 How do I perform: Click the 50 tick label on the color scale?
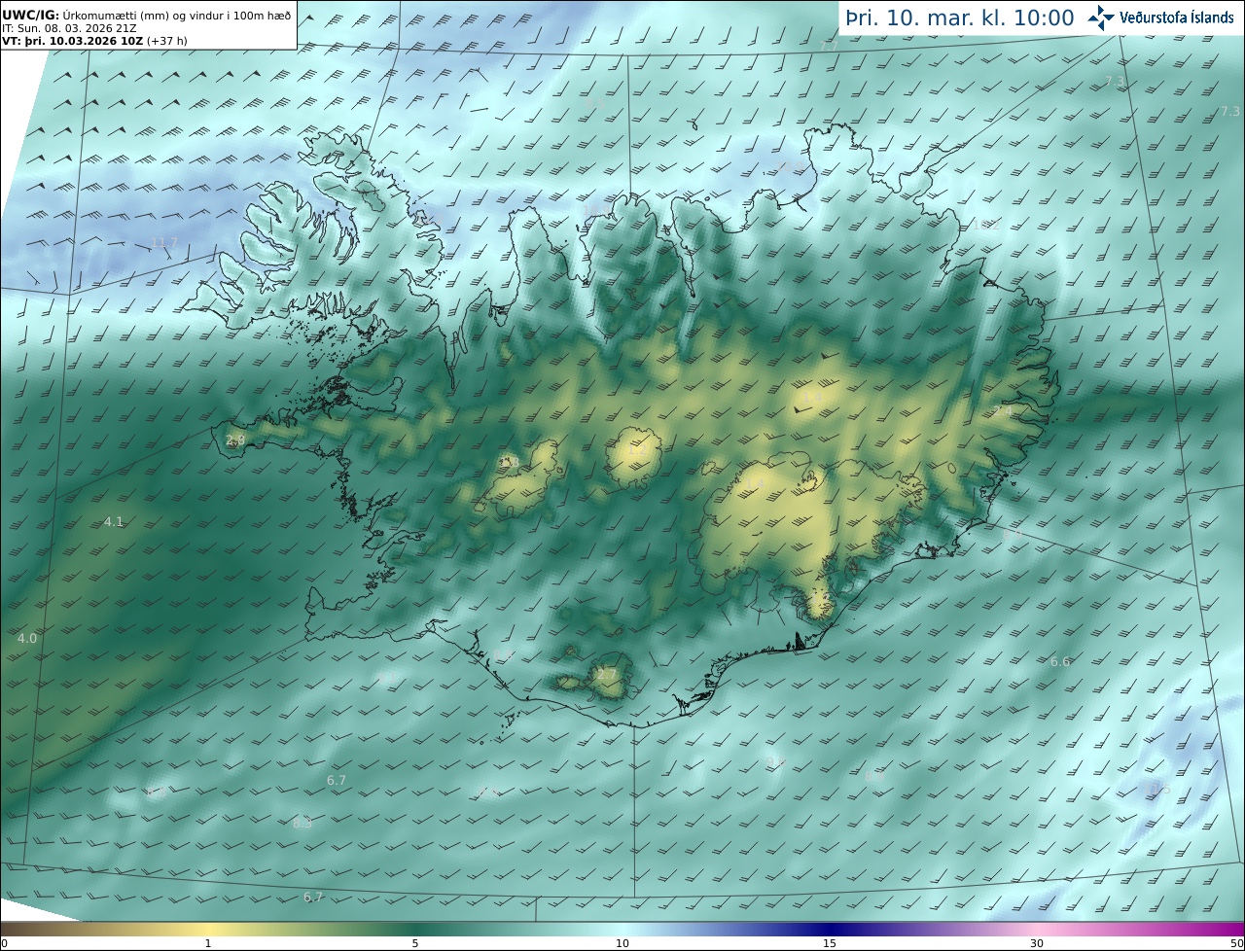[x=1236, y=943]
